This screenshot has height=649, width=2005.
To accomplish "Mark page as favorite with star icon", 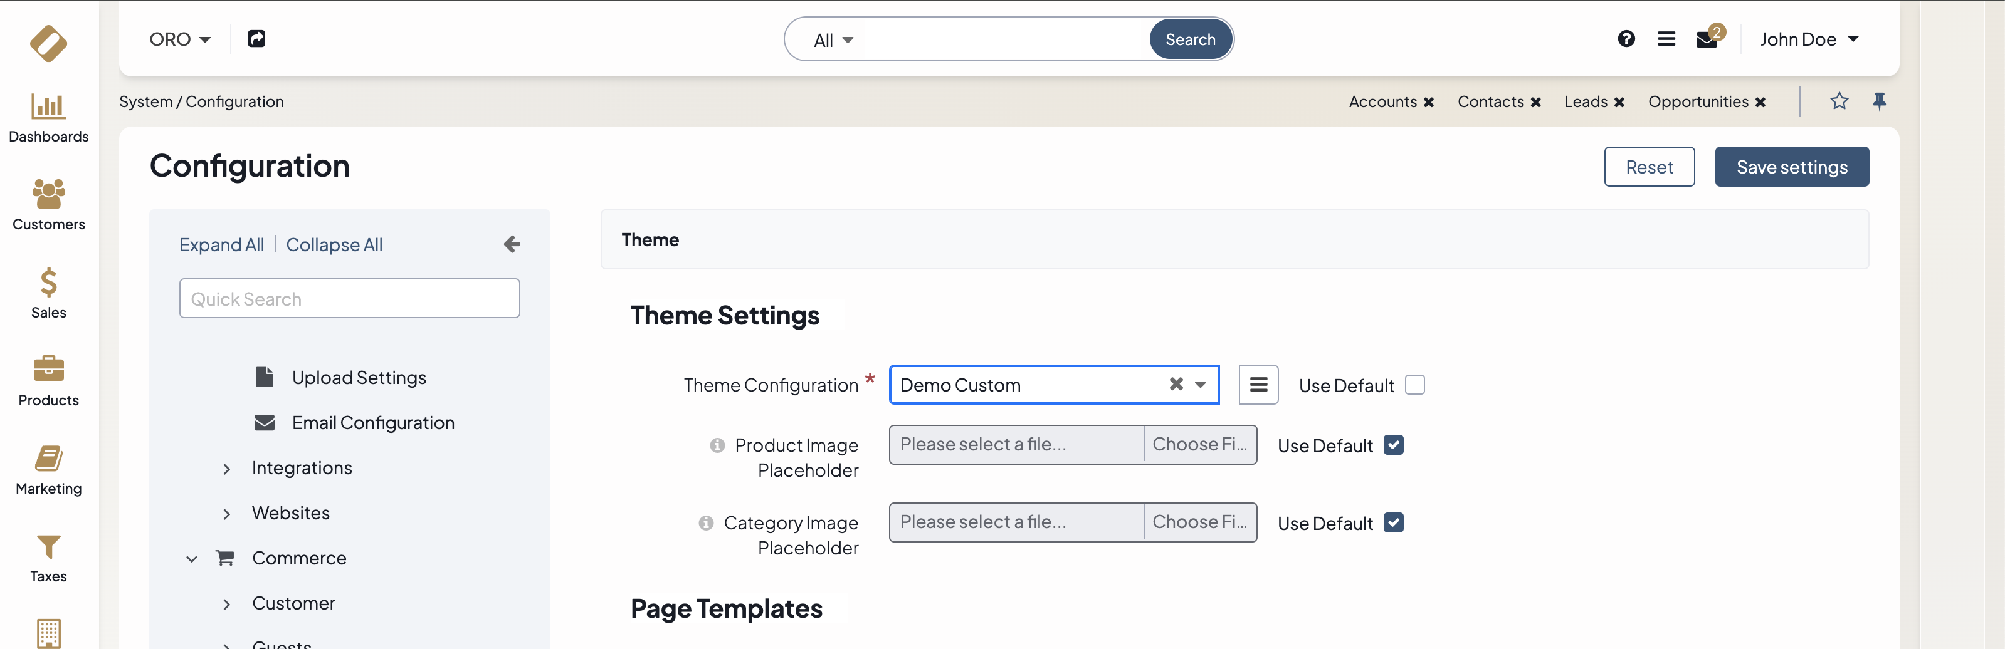I will (x=1839, y=101).
